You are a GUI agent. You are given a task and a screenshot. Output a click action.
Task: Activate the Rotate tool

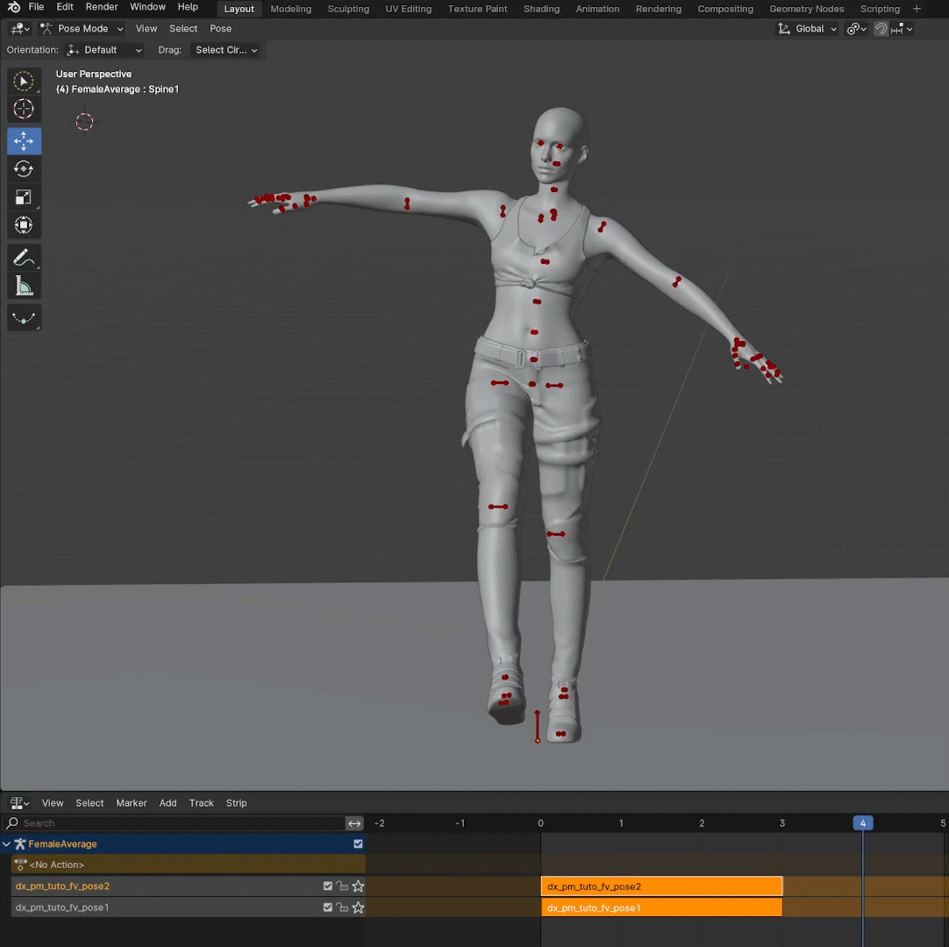(x=24, y=169)
